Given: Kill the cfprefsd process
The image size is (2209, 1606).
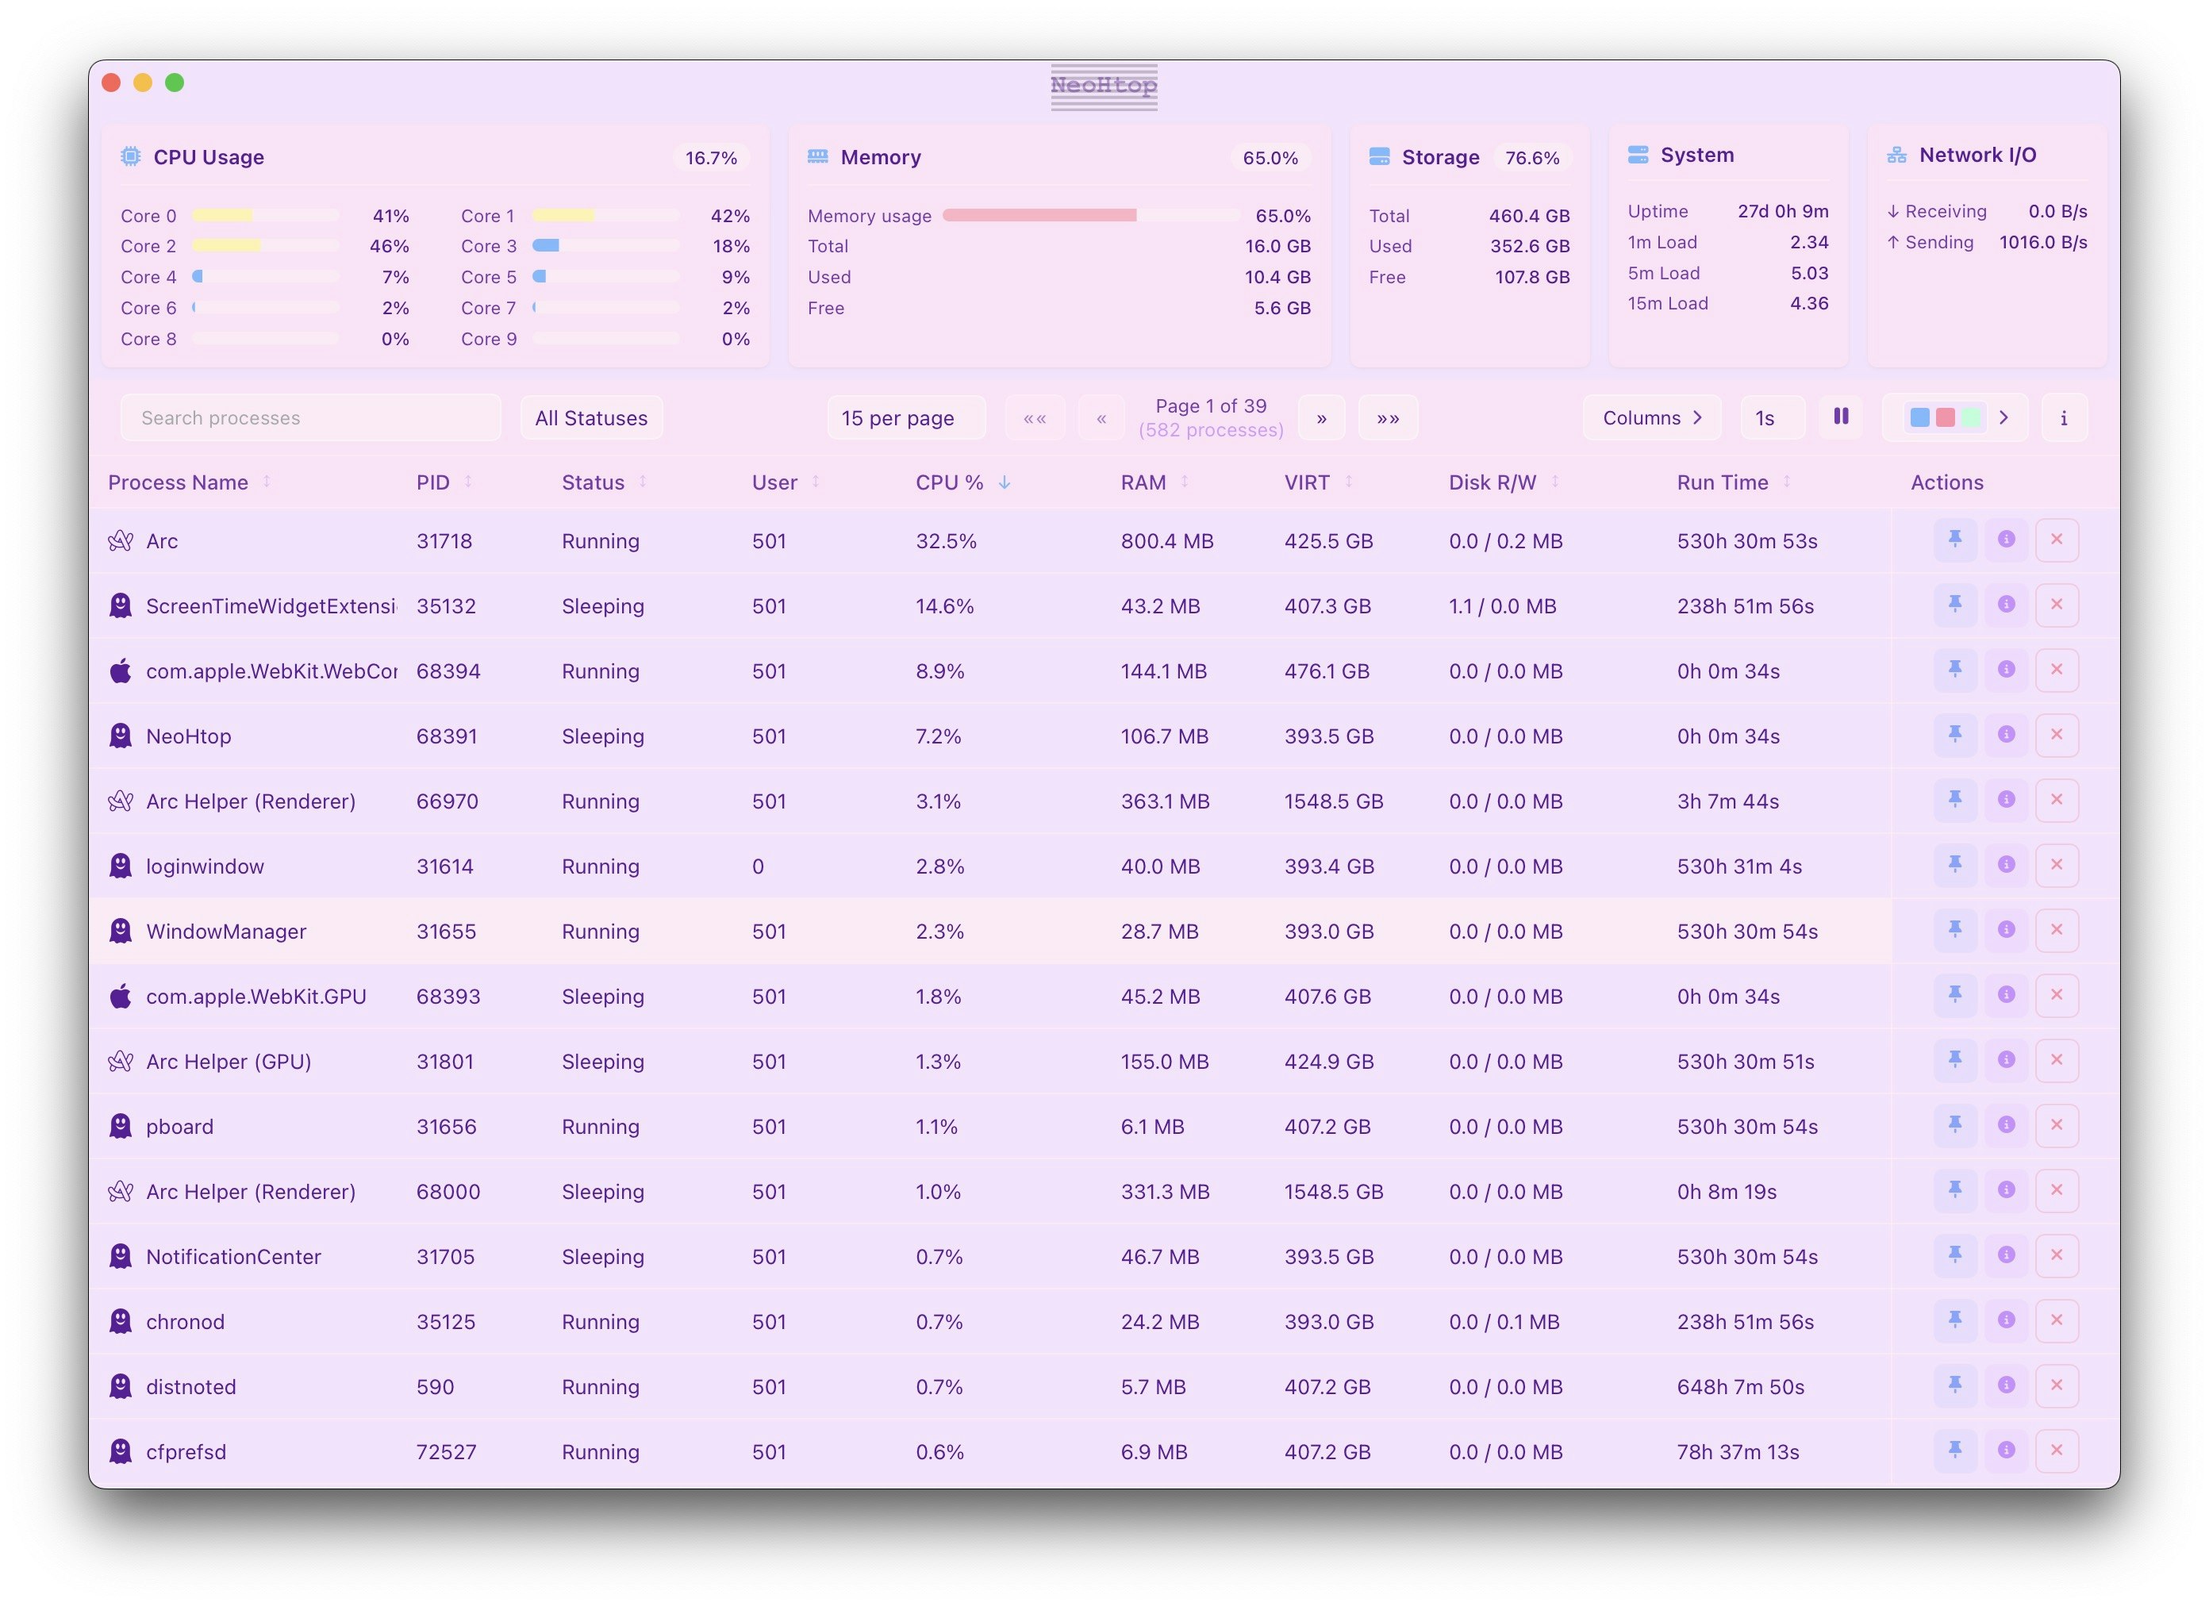Looking at the screenshot, I should (2056, 1451).
